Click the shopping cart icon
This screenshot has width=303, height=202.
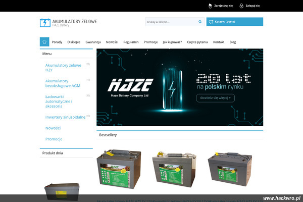click(x=211, y=22)
